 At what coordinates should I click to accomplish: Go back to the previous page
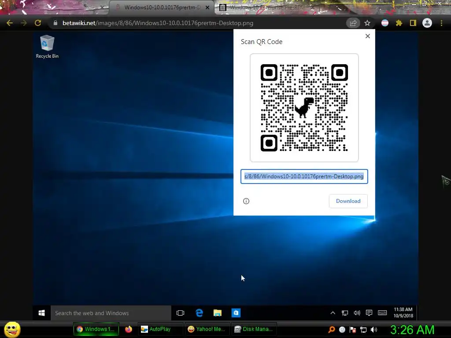pos(10,23)
